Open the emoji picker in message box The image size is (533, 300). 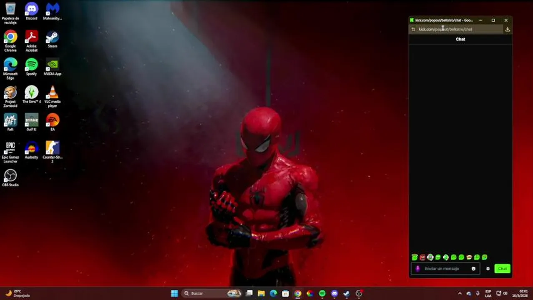tap(473, 269)
